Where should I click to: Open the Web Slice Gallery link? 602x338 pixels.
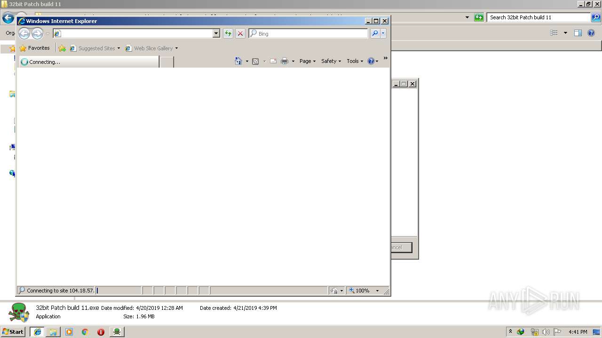click(151, 48)
